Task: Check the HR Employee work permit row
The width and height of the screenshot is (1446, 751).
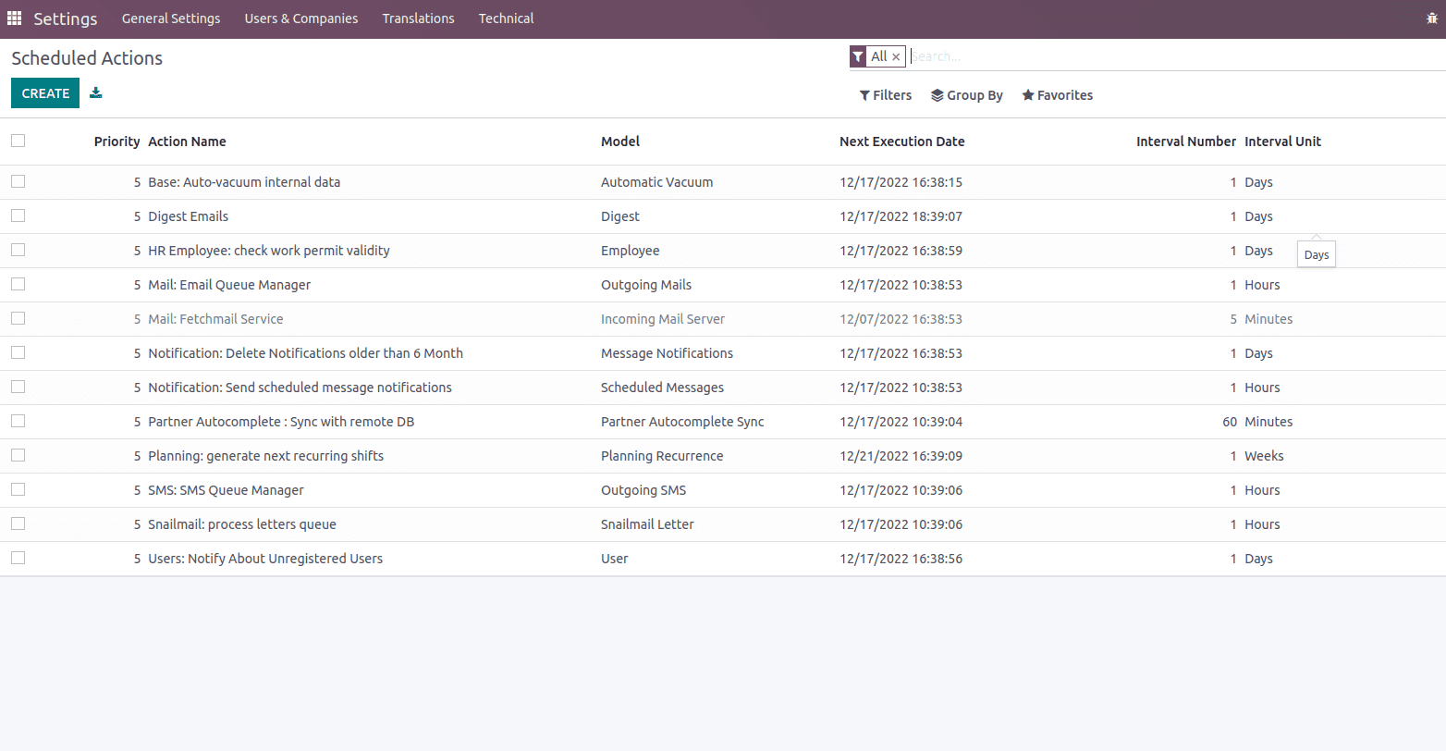Action: pyautogui.click(x=18, y=250)
